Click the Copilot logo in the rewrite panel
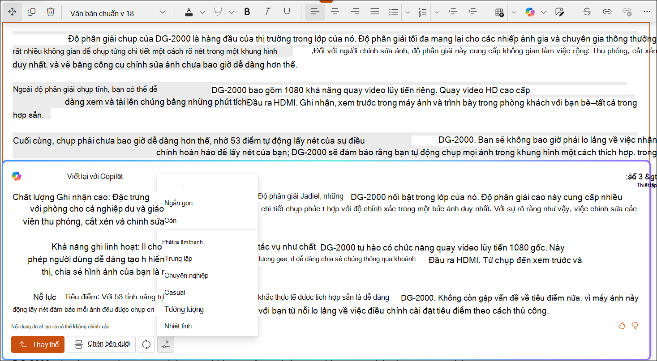Screen dimensions: 657x361 (x=17, y=176)
